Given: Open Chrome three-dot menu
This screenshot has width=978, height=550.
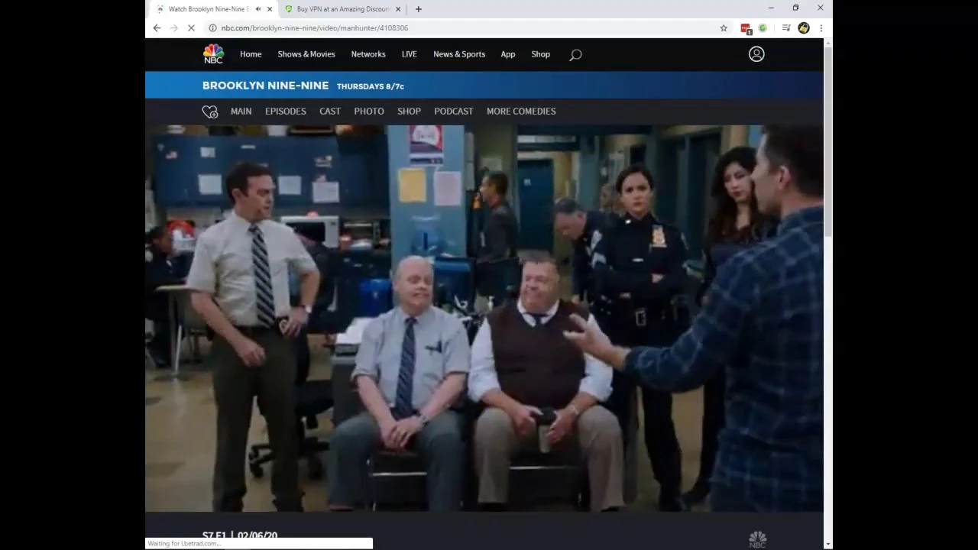Looking at the screenshot, I should pyautogui.click(x=821, y=27).
